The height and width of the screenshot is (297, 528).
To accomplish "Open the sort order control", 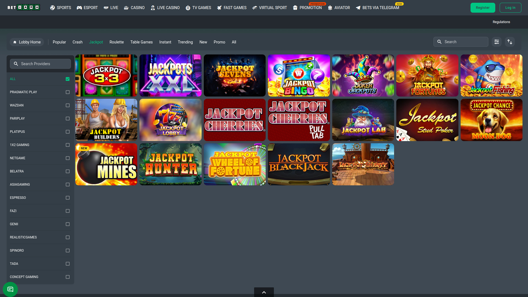I will (510, 42).
